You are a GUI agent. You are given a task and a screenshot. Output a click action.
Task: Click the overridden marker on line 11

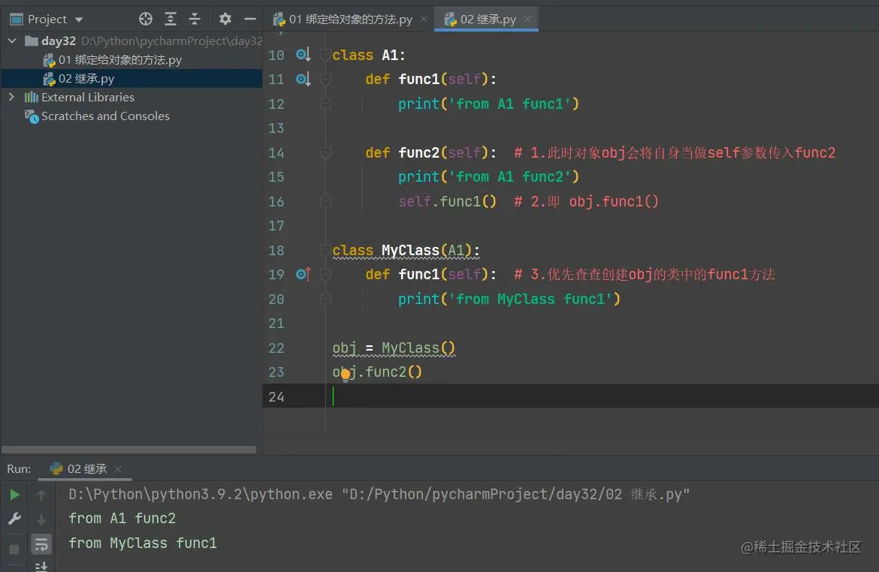tap(303, 79)
